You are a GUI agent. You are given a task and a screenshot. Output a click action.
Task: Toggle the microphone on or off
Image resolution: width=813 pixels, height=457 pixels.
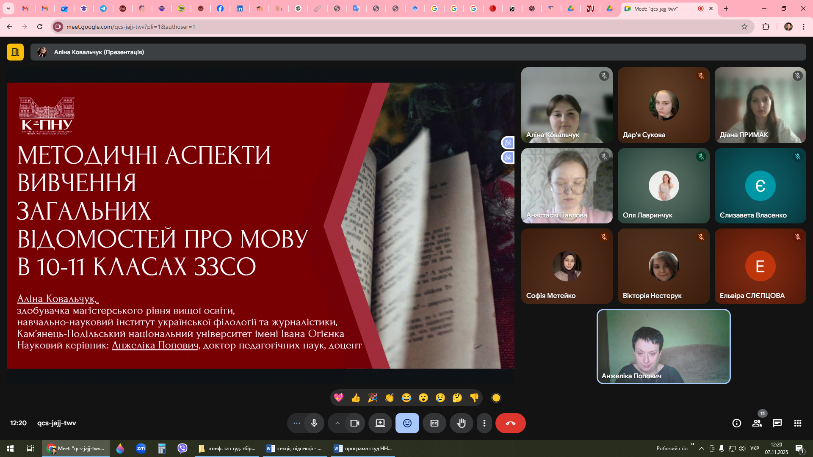coord(314,423)
